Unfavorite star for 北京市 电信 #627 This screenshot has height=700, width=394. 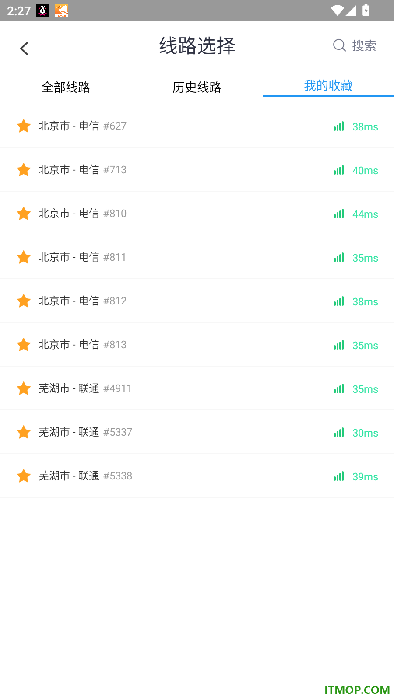(x=24, y=126)
